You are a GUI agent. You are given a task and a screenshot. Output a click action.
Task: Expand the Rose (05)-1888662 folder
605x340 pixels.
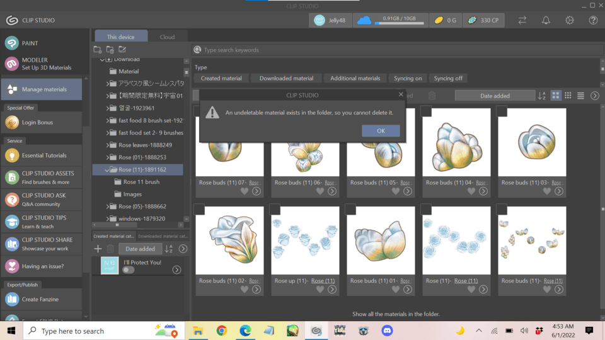pyautogui.click(x=108, y=207)
